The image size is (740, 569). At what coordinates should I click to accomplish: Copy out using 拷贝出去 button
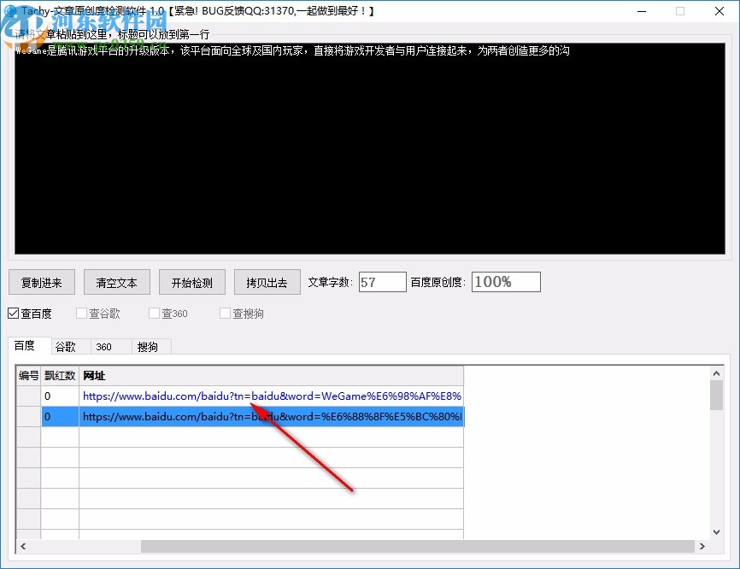(267, 282)
